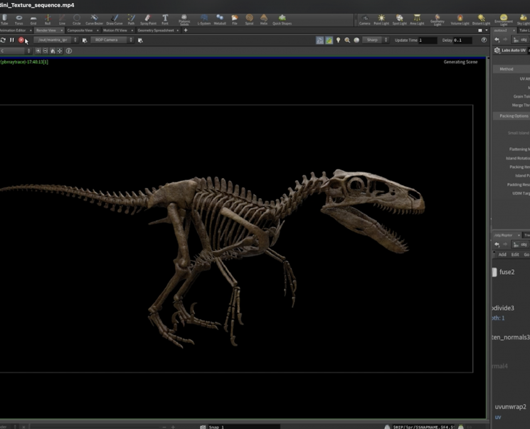Toggle the preview mode button beside Sharp
The height and width of the screenshot is (429, 530).
click(x=356, y=40)
